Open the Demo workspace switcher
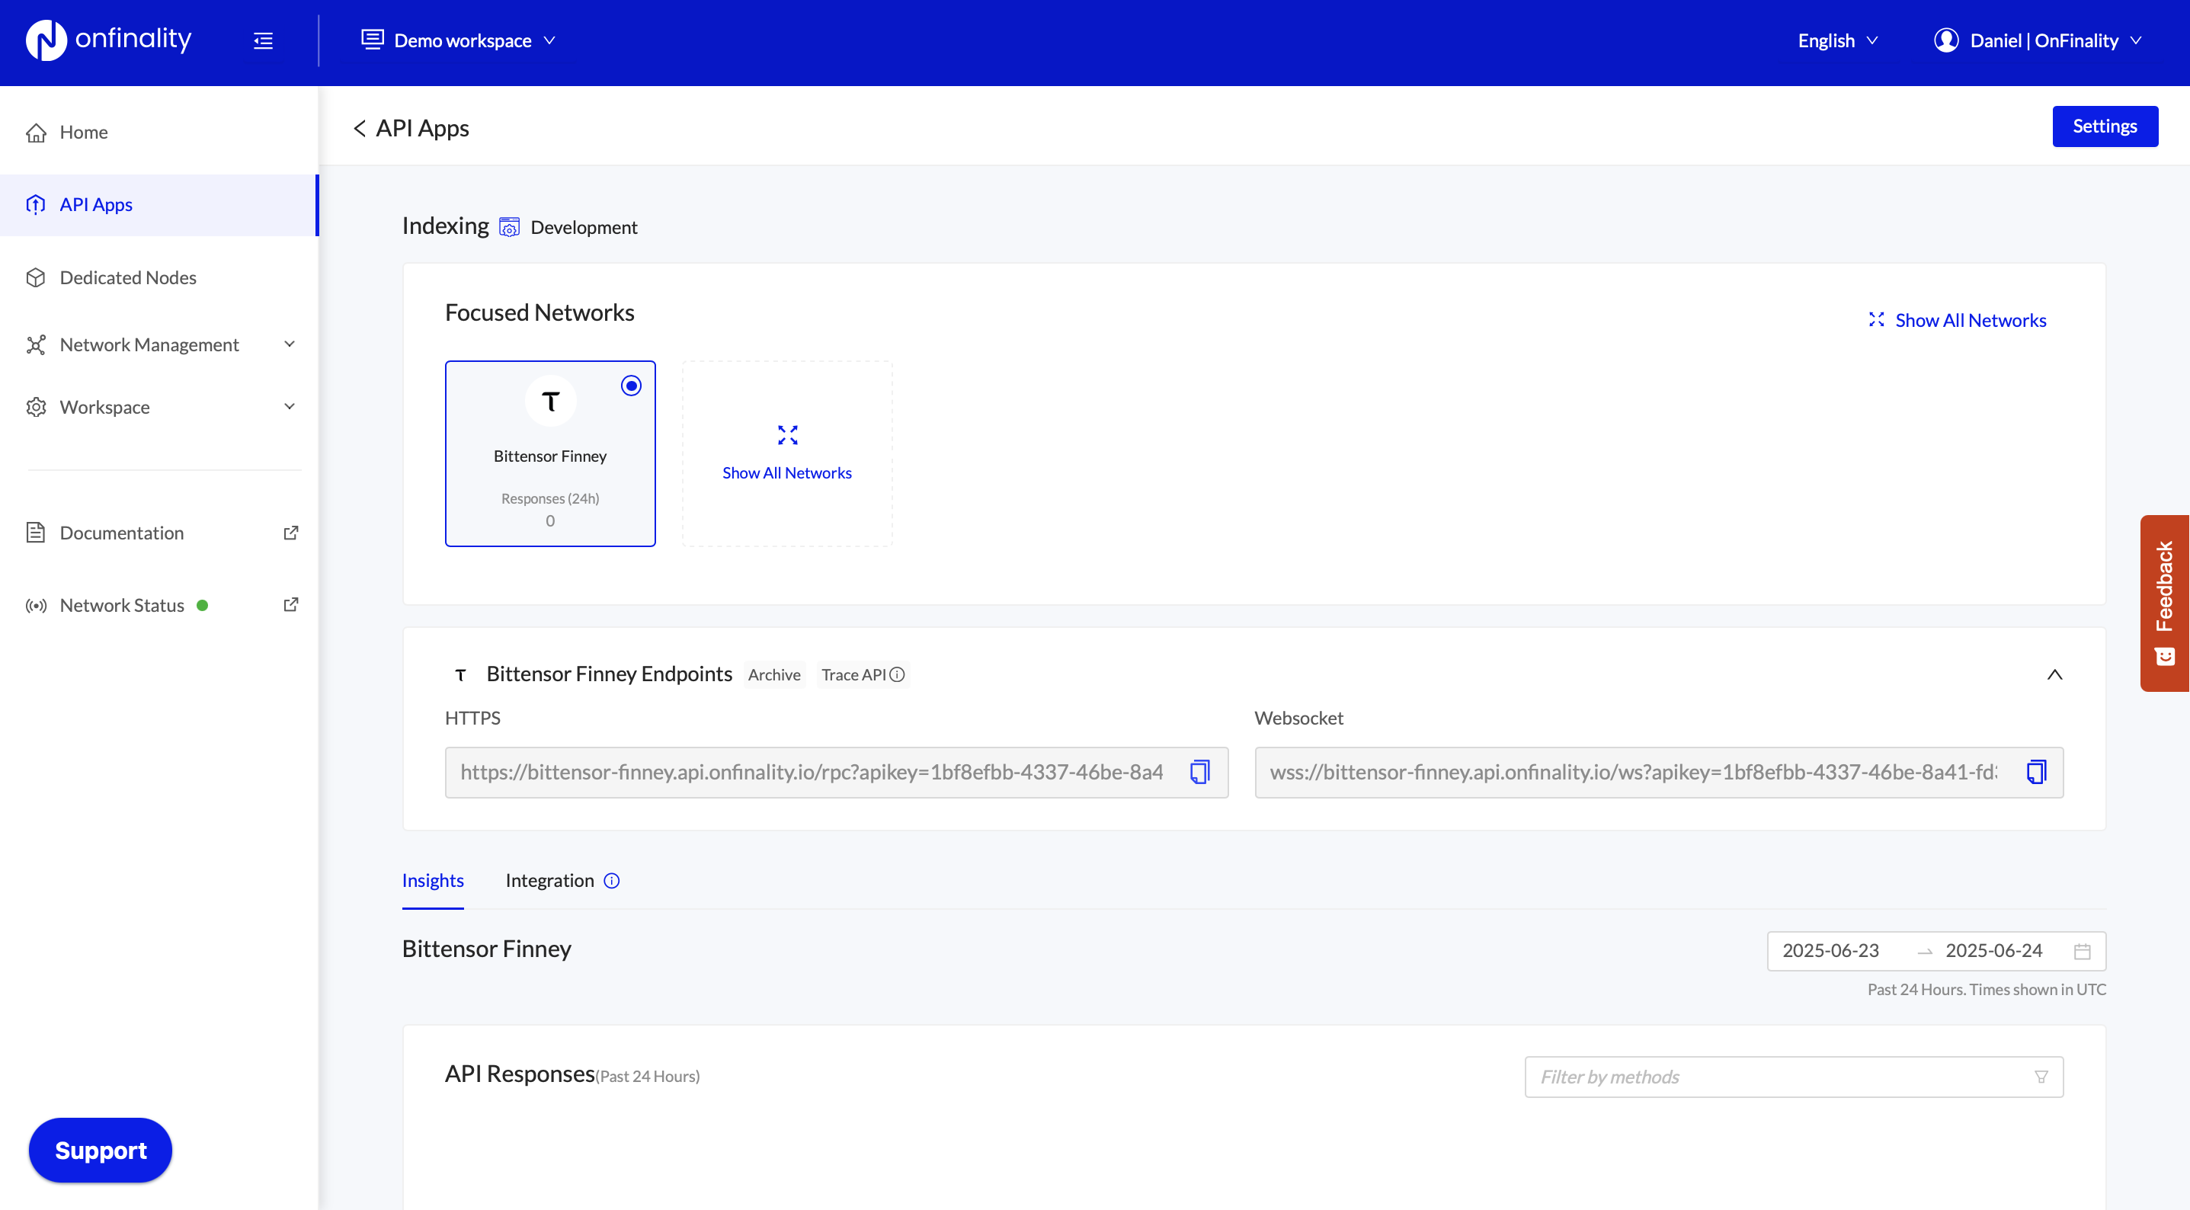The height and width of the screenshot is (1210, 2190). 459,40
